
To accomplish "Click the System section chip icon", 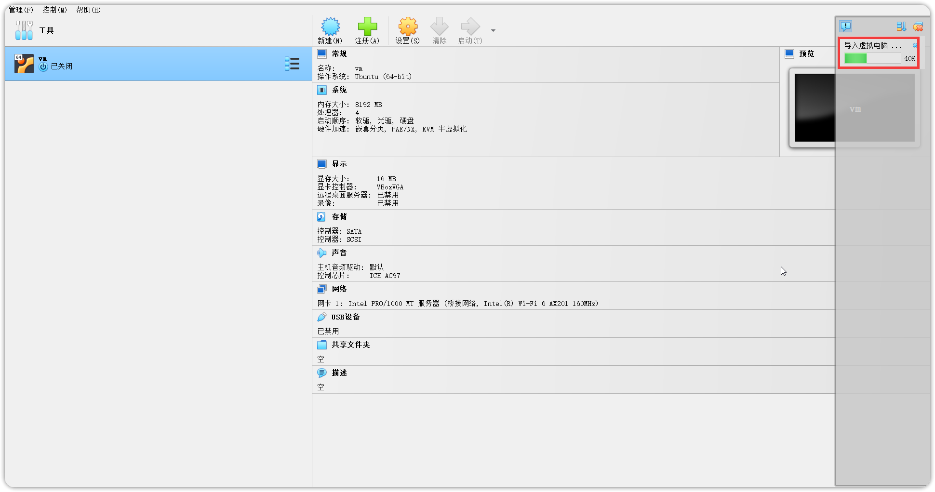I will [322, 90].
